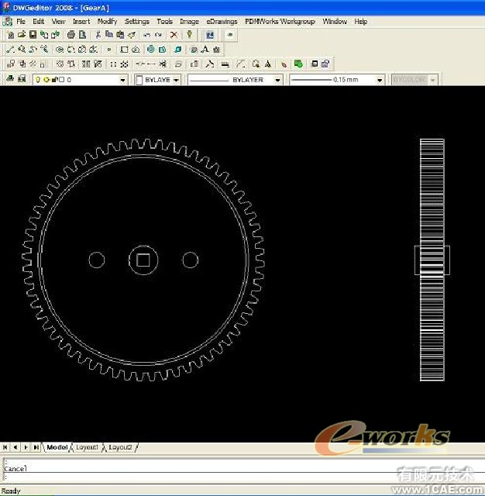
Task: Toggle layer 0 freeze sun icon
Action: click(46, 80)
